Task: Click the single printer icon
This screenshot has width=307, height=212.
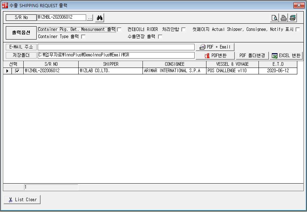Action: point(284,18)
